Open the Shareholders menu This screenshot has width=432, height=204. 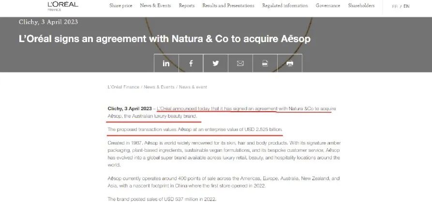[x=361, y=6]
